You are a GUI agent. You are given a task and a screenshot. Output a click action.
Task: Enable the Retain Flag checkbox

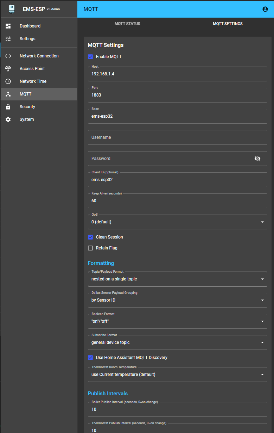pyautogui.click(x=90, y=248)
